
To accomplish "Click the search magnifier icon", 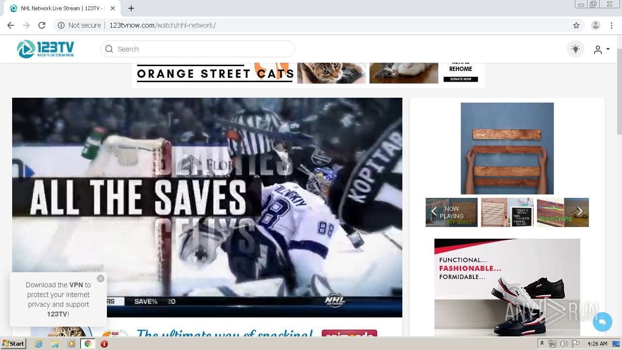I will pos(109,49).
